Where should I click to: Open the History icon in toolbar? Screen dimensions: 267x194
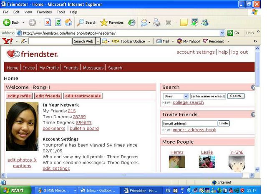[x=132, y=22]
